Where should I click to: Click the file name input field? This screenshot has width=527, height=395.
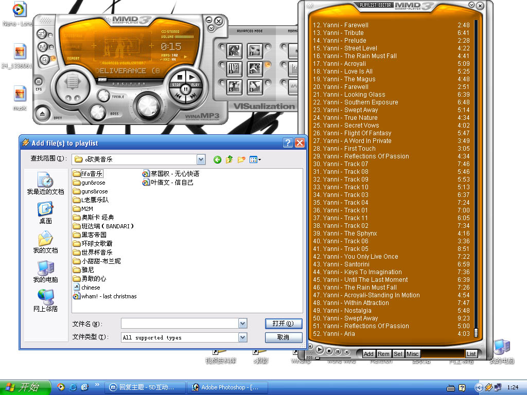point(180,324)
